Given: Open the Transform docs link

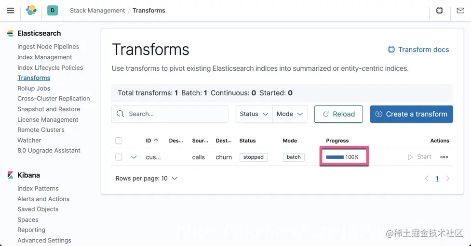Looking at the screenshot, I should coord(418,50).
